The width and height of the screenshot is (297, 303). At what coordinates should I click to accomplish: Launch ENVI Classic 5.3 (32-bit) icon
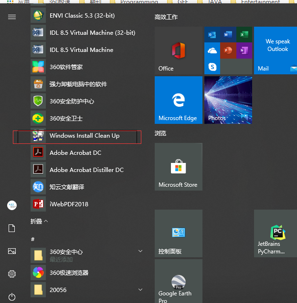tap(38, 15)
